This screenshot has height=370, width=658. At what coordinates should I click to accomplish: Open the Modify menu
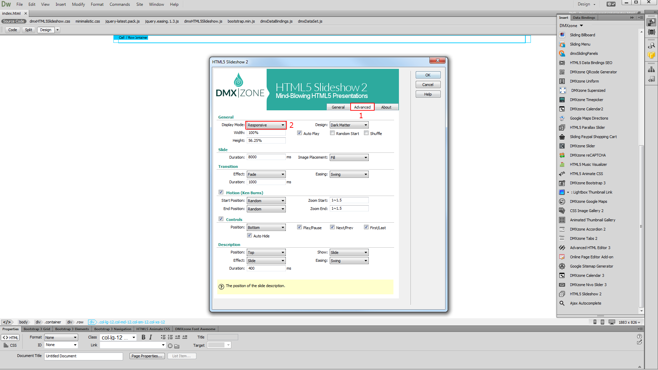(x=78, y=4)
